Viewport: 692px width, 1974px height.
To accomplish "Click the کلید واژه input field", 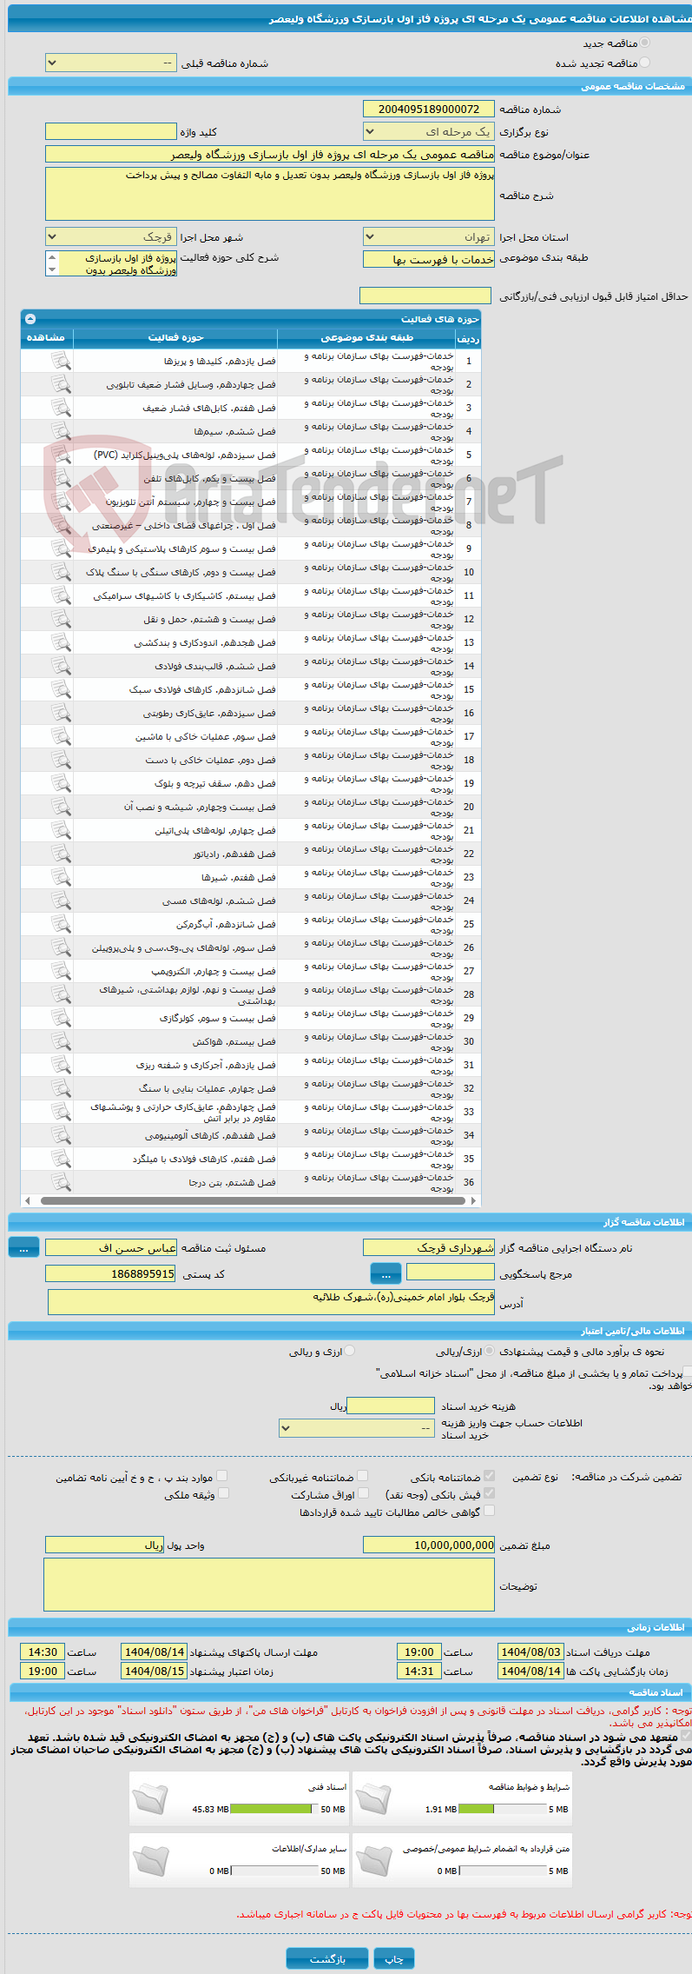I will (x=111, y=131).
